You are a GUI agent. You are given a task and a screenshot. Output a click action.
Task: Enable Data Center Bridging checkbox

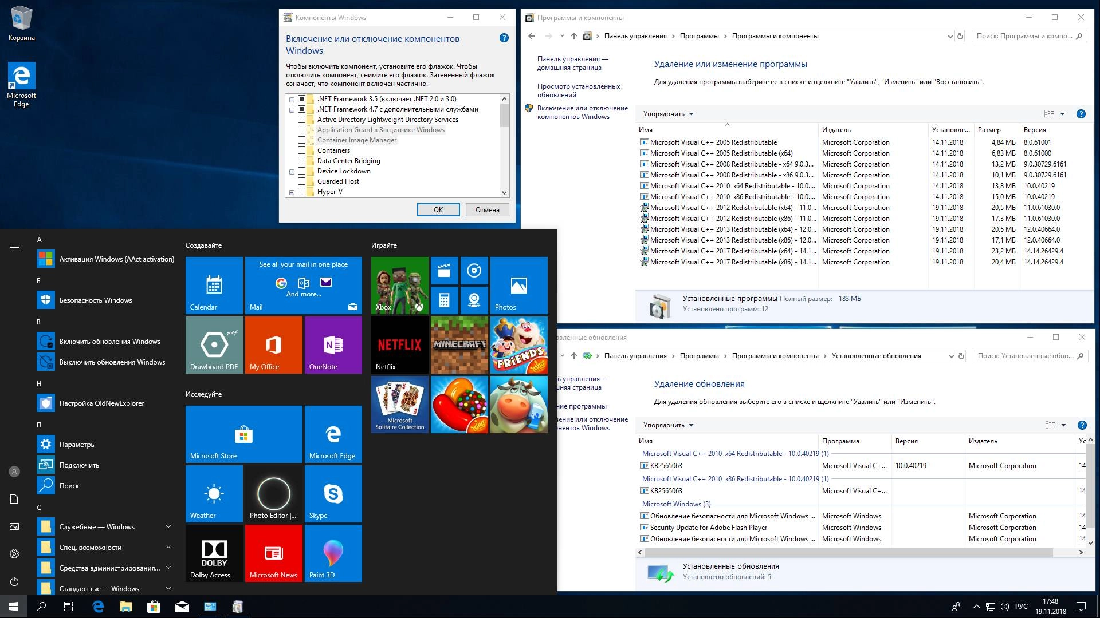(x=302, y=161)
